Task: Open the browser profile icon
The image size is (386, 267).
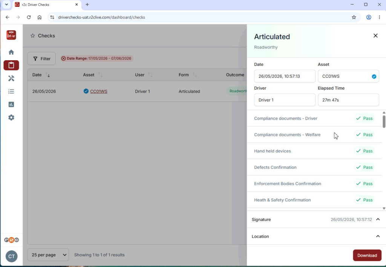Action: coord(369,17)
